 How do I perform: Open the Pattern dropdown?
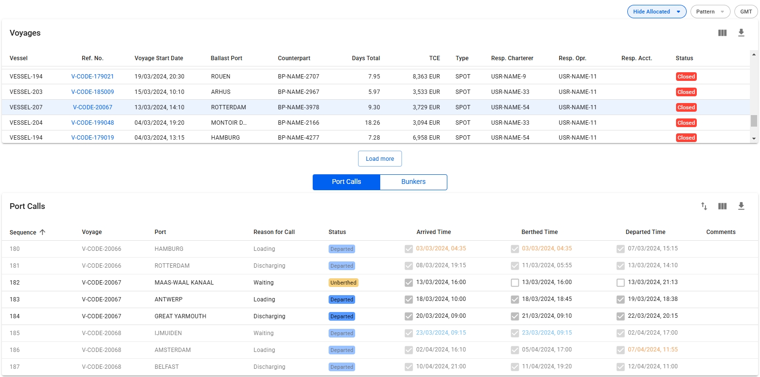[x=710, y=12]
